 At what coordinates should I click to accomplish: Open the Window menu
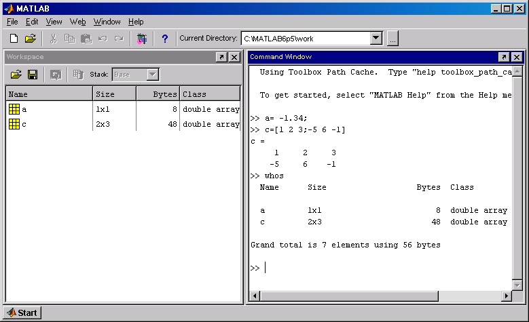click(x=107, y=22)
